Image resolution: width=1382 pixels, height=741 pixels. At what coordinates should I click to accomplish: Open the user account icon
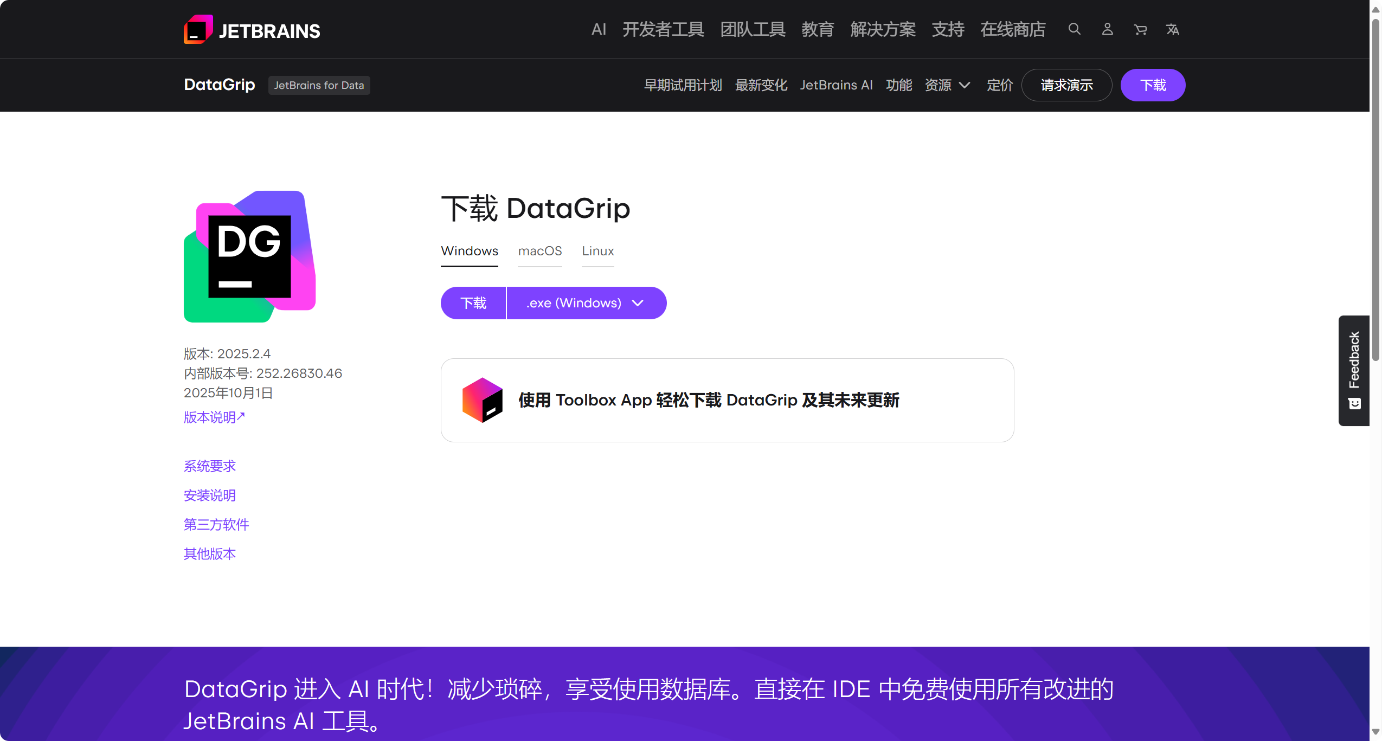click(1107, 29)
